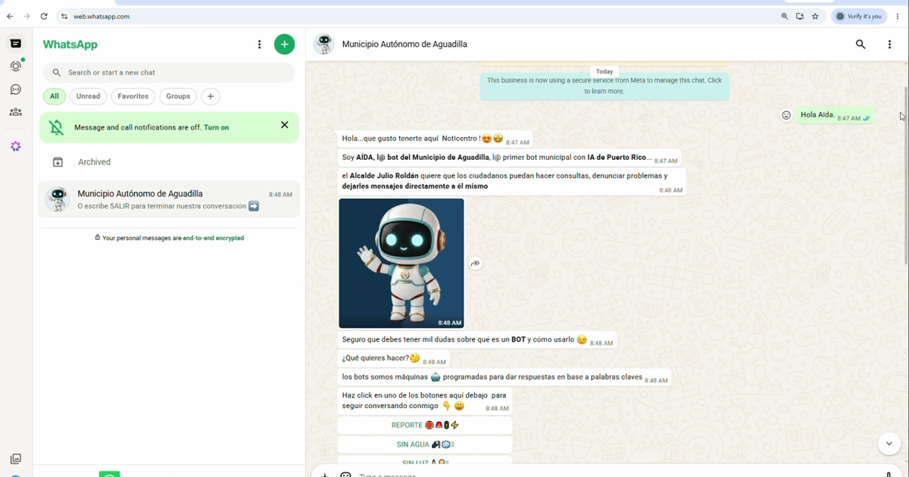Open the Municipio Autónomo de Aguadilla chat row

(x=169, y=199)
